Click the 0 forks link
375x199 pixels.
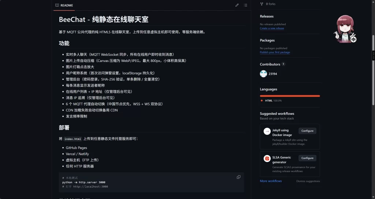[271, 4]
